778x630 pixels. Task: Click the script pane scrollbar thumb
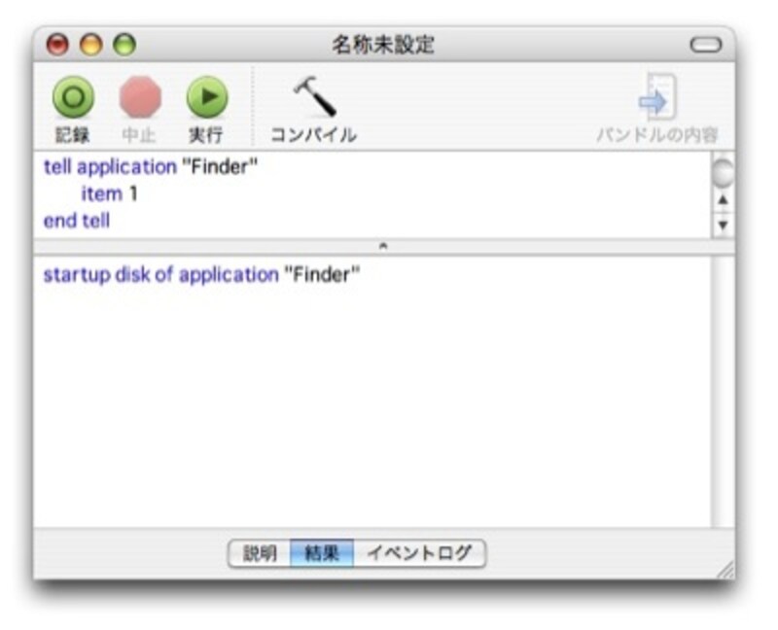(x=723, y=174)
